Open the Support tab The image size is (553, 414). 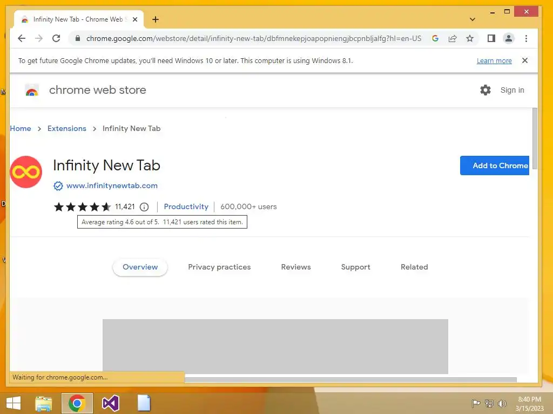click(355, 267)
